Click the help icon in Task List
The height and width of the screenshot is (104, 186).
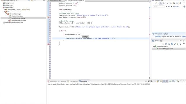click(x=185, y=7)
